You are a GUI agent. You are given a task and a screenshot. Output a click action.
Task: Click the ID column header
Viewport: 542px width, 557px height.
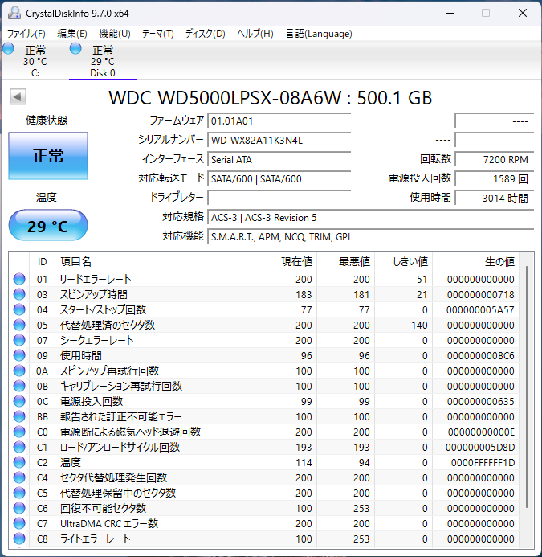pos(43,262)
